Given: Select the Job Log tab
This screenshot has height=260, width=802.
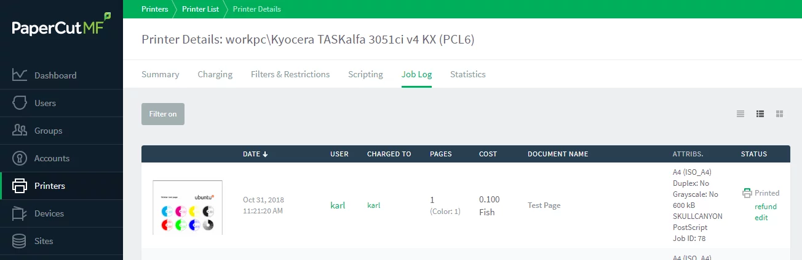Looking at the screenshot, I should tap(416, 74).
